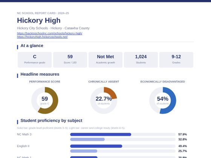The image size is (211, 158).
Task: Click the Chronically Absent donut chart
Action: click(104, 100)
